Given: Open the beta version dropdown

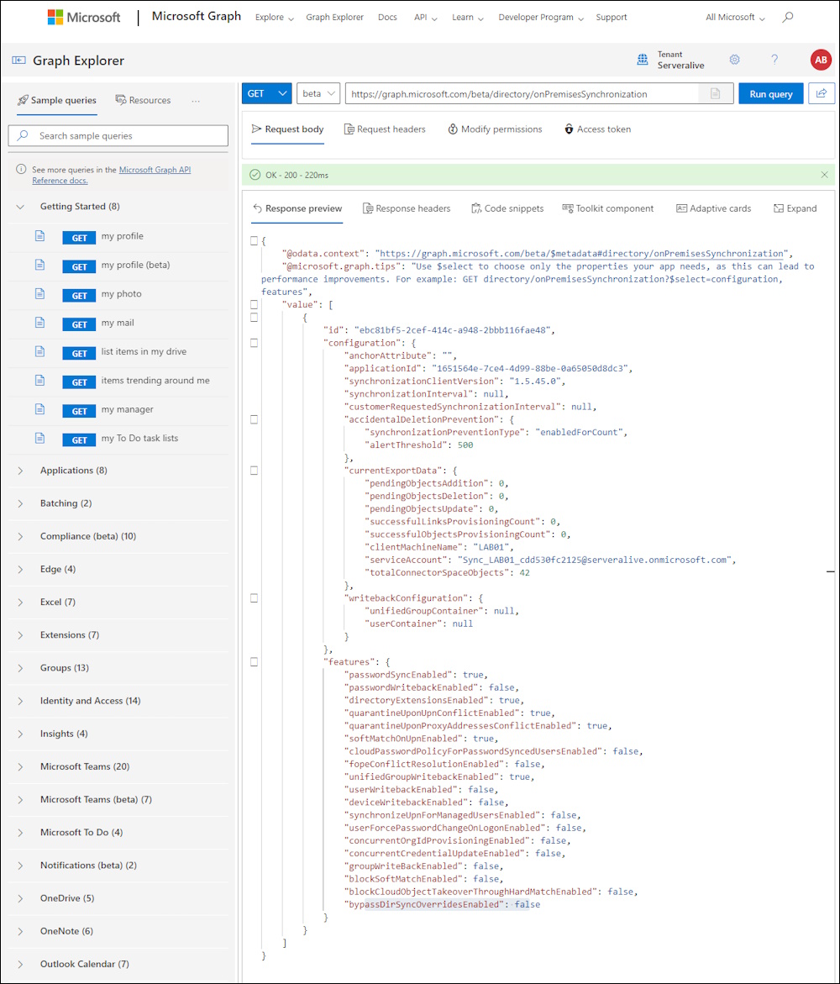Looking at the screenshot, I should click(318, 93).
